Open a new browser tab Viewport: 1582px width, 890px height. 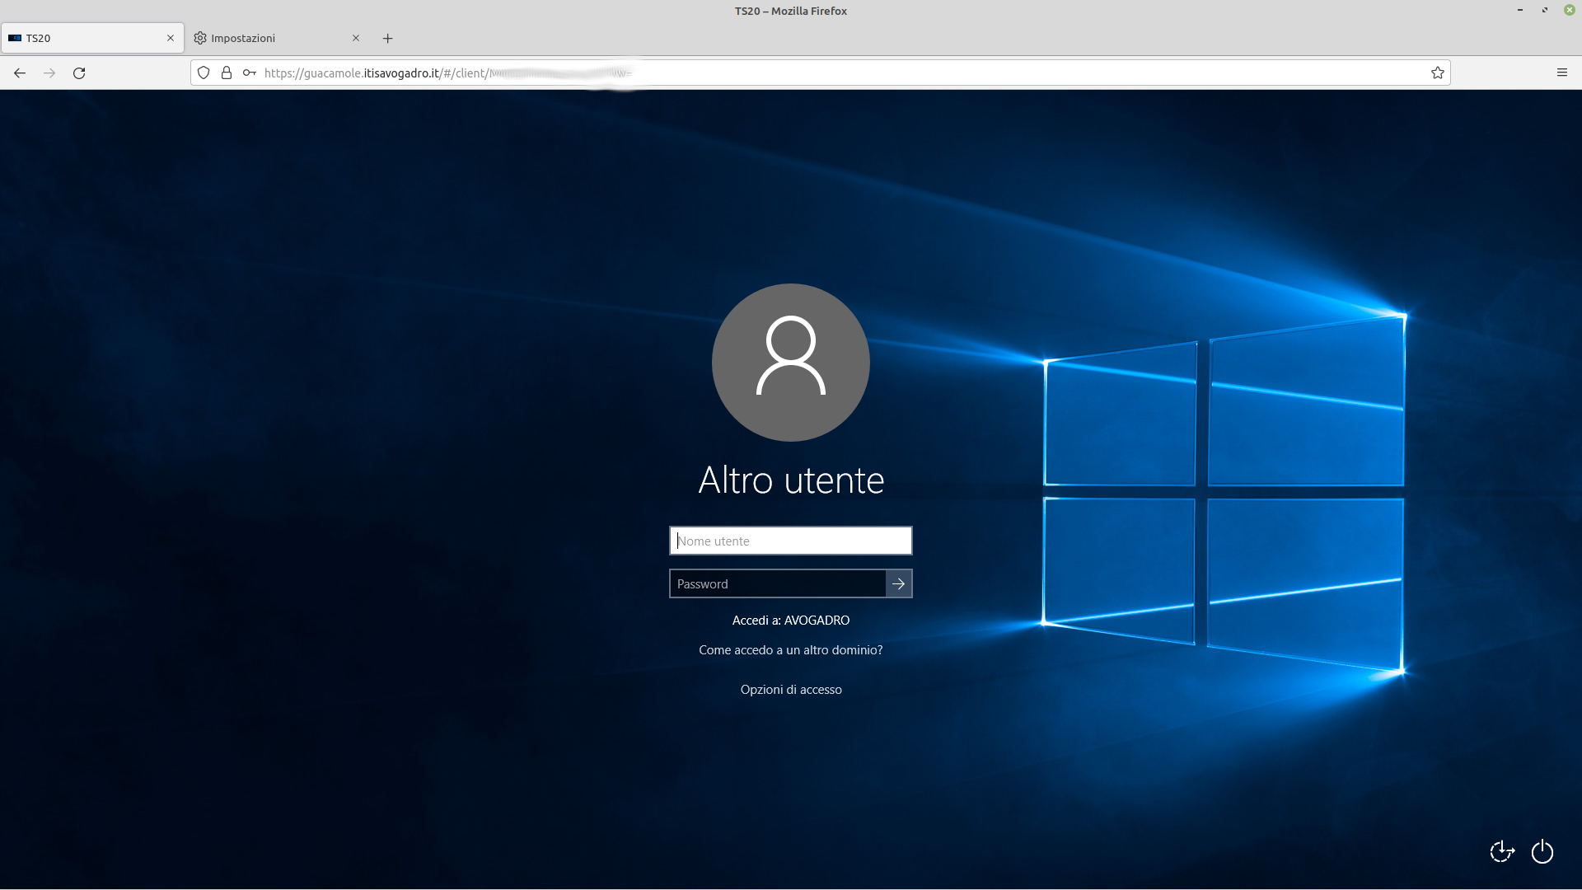click(x=388, y=38)
